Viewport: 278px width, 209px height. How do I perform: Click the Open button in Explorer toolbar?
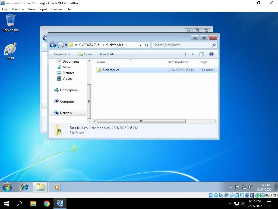(x=85, y=54)
